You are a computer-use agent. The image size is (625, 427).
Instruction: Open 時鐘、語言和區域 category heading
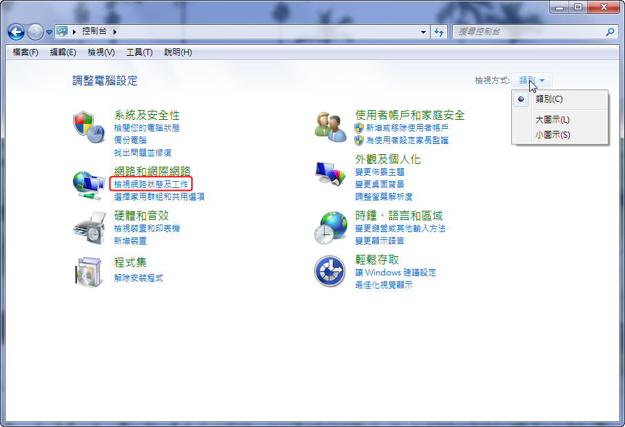click(x=399, y=216)
